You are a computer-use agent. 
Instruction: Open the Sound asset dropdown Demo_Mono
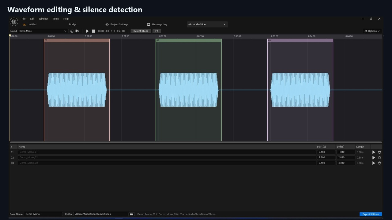point(43,31)
